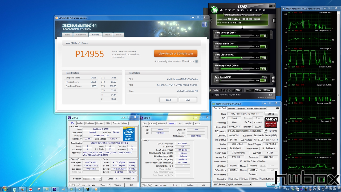The width and height of the screenshot is (341, 192).
Task: Click the orange round taskbar icon
Action: [x=96, y=189]
